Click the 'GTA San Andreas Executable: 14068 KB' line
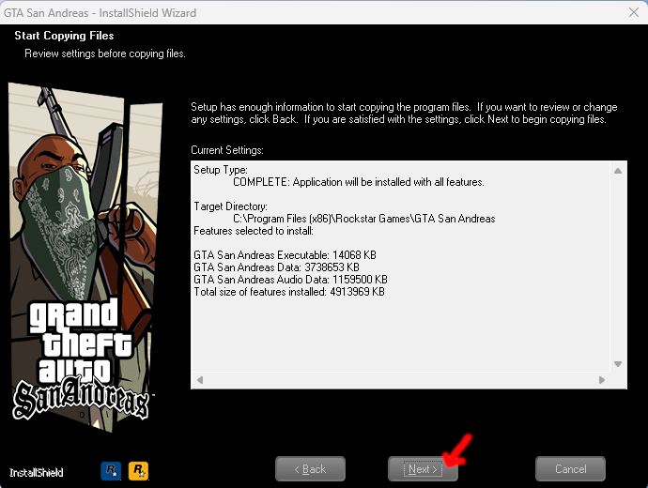This screenshot has height=488, width=648. coord(285,255)
